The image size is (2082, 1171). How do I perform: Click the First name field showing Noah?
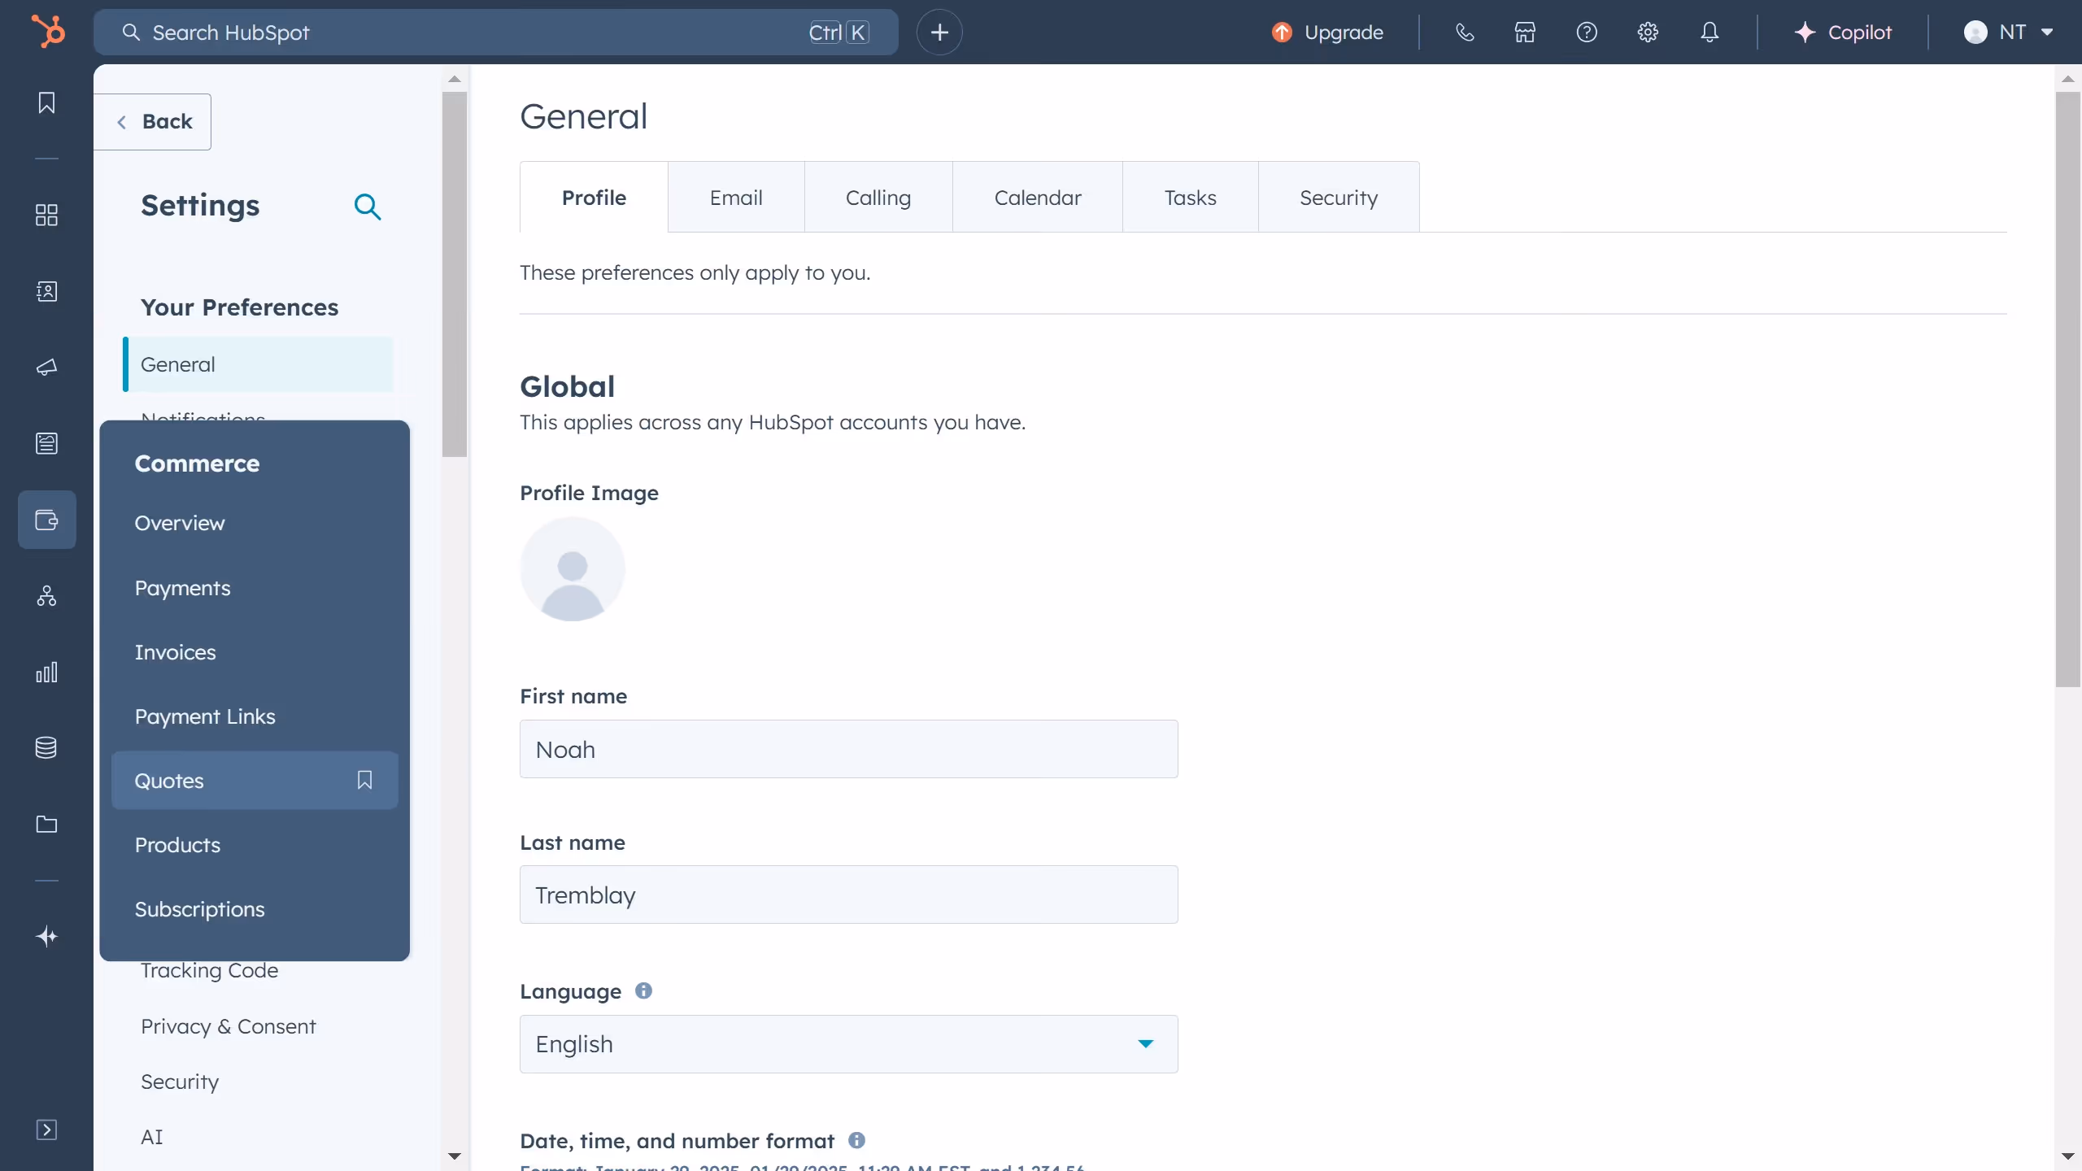point(847,748)
